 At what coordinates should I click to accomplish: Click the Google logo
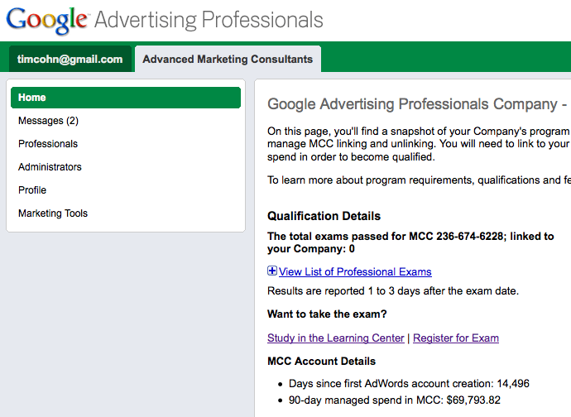point(46,20)
